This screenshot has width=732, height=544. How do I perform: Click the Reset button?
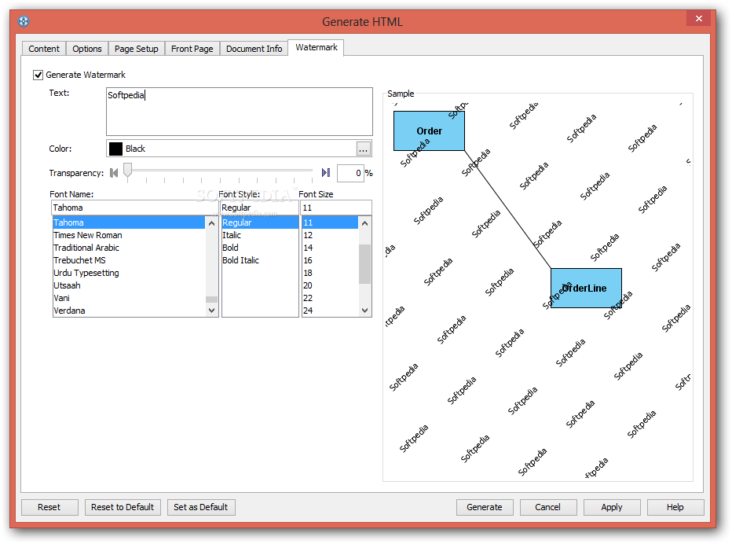pos(49,507)
